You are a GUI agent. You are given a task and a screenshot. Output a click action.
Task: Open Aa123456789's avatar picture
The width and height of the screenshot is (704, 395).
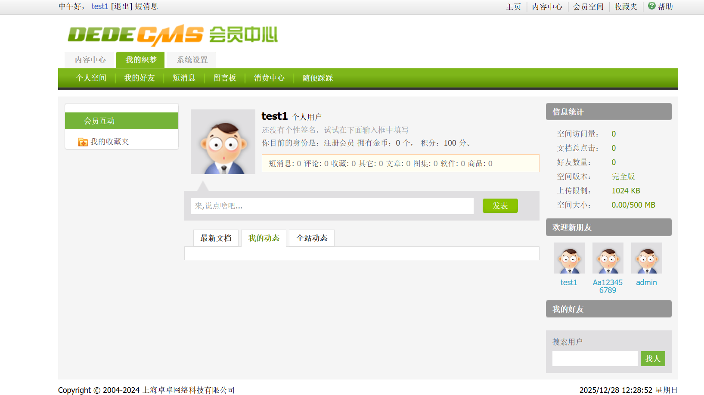pos(608,258)
